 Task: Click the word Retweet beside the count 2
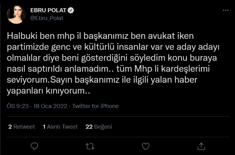point(24,127)
